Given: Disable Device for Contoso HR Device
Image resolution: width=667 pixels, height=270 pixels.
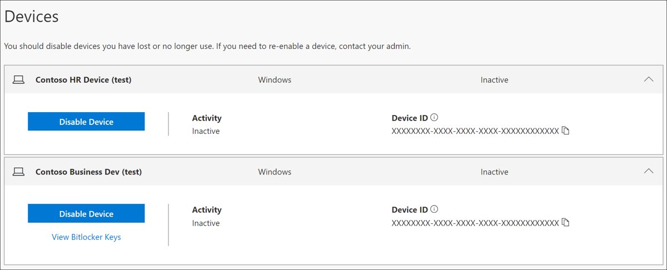Looking at the screenshot, I should (x=86, y=122).
